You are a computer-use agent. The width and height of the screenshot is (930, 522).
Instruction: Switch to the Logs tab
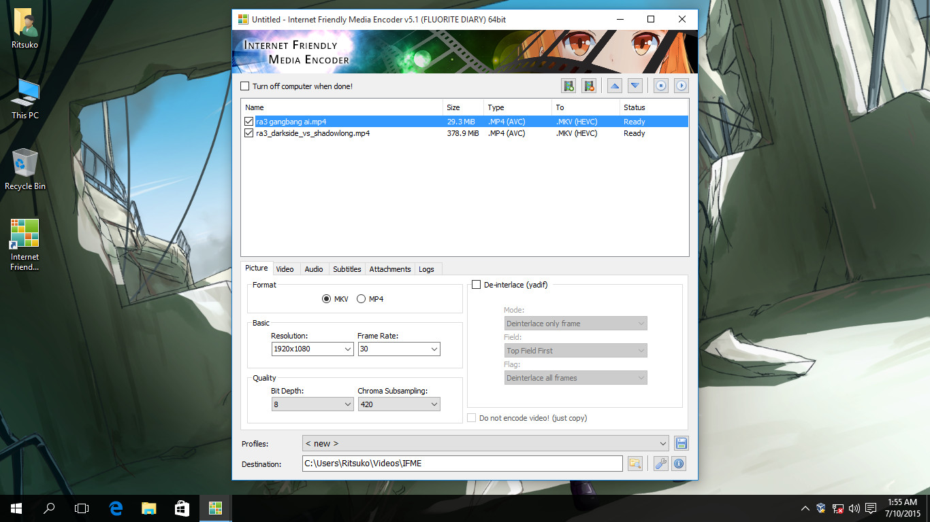tap(427, 269)
